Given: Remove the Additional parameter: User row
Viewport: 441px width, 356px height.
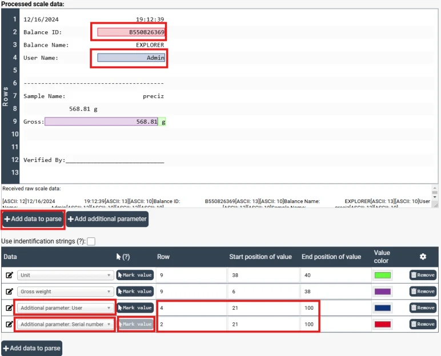Looking at the screenshot, I should 423,308.
